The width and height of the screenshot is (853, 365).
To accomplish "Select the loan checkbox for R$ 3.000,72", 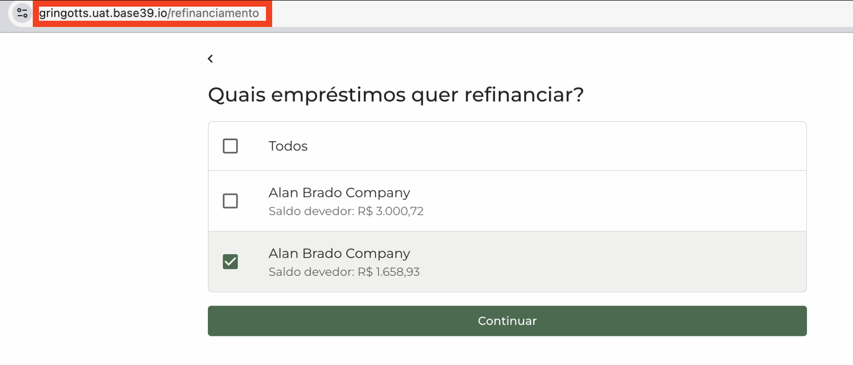I will click(x=230, y=201).
